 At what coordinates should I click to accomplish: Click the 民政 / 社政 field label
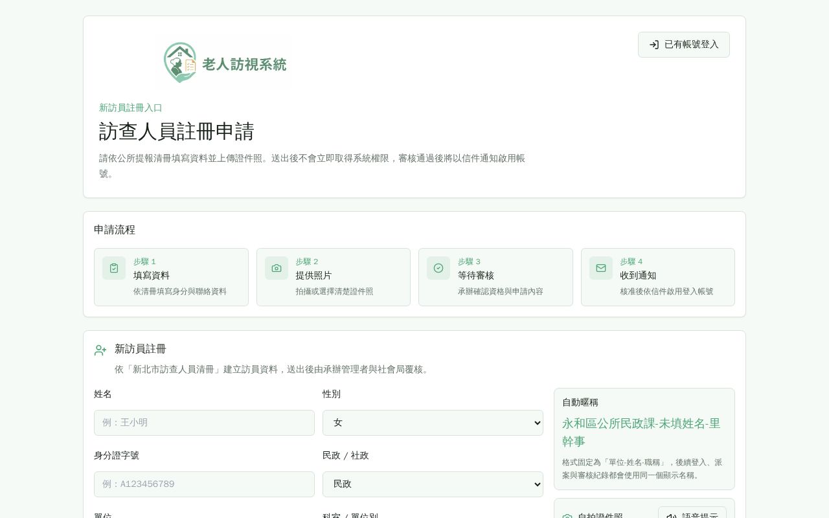click(x=346, y=456)
